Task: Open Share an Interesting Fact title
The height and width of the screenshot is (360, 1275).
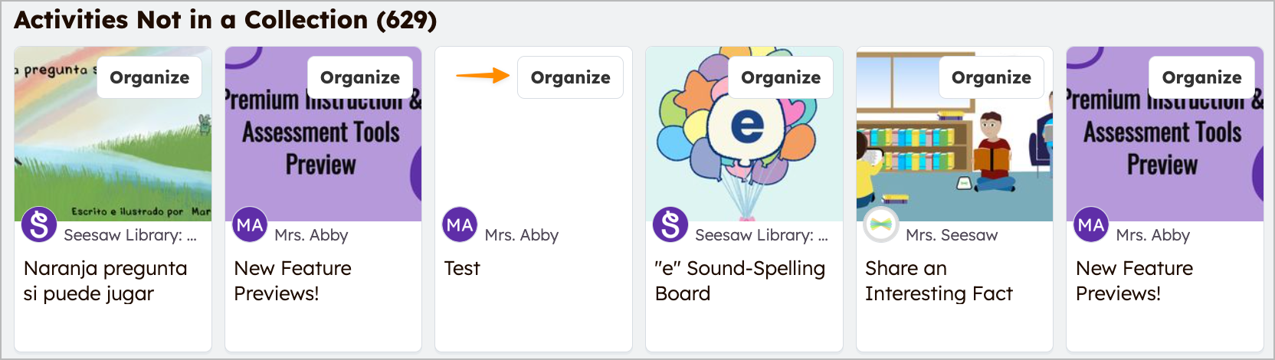Action: click(x=939, y=280)
